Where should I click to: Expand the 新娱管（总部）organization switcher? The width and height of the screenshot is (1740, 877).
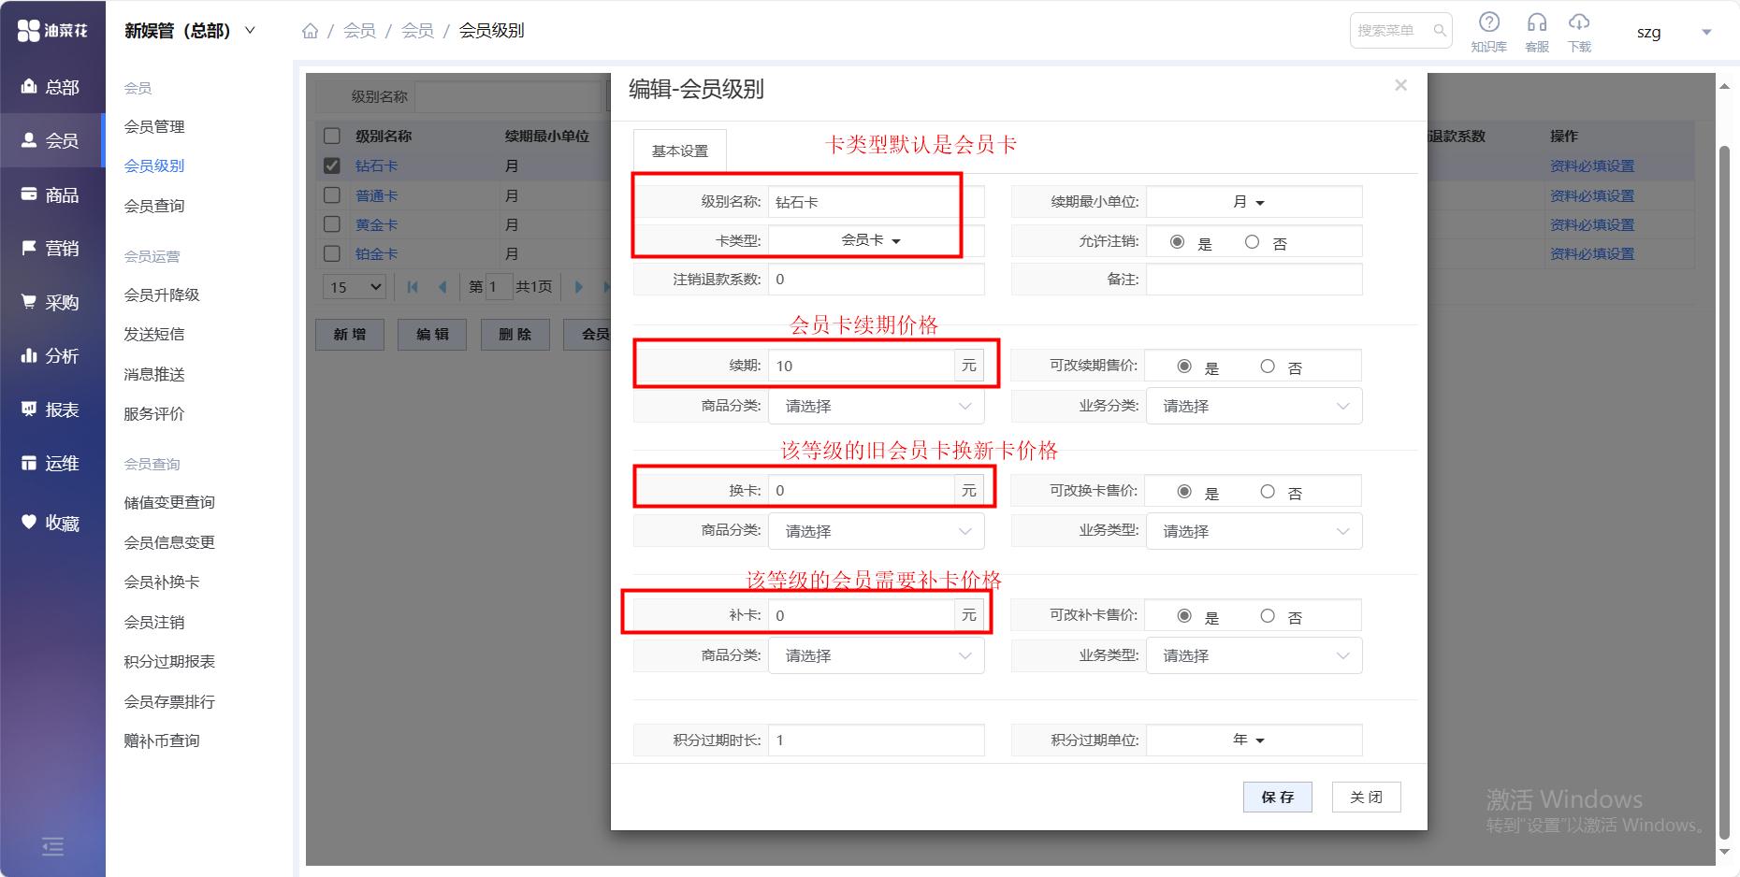[190, 31]
